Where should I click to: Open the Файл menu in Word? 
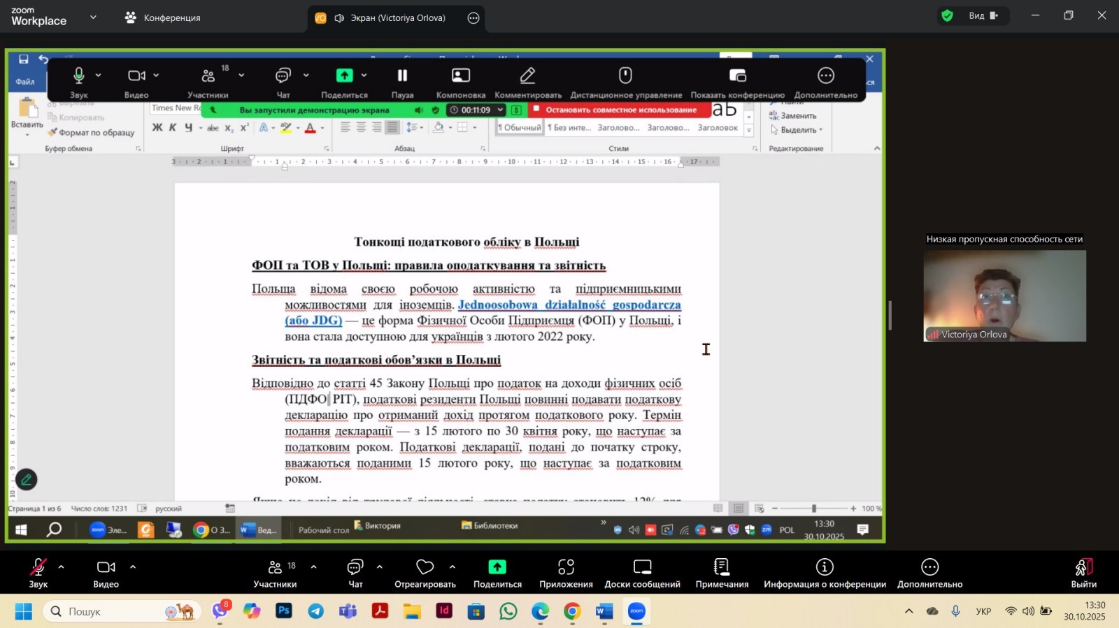[x=25, y=82]
